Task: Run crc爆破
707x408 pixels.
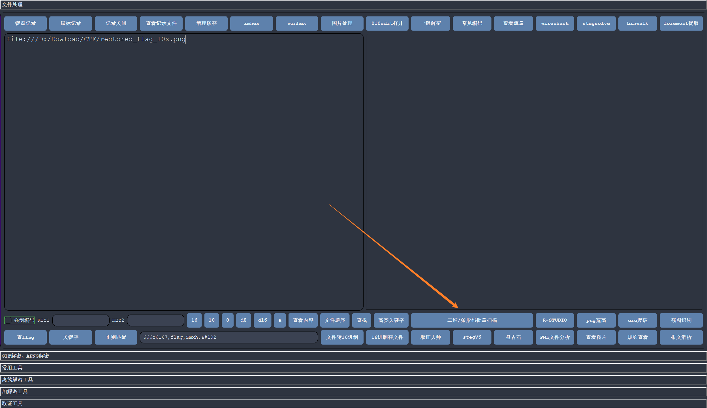Action: pyautogui.click(x=638, y=320)
